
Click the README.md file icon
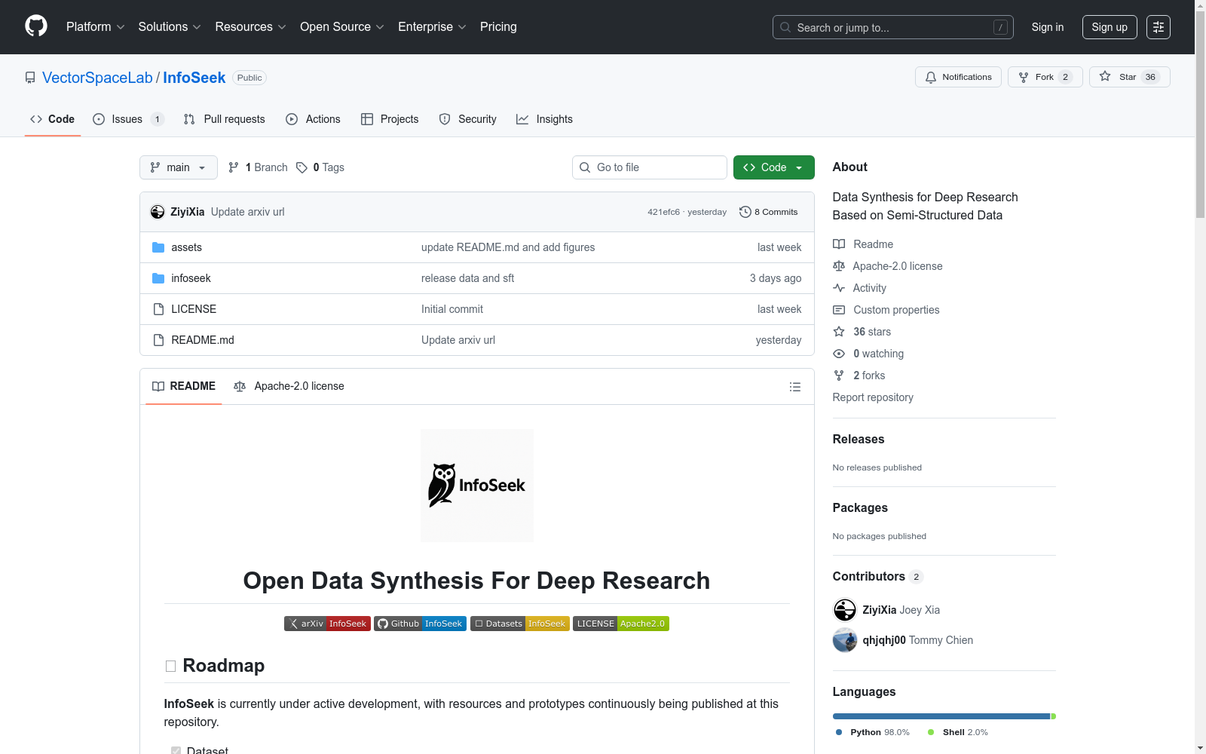click(158, 340)
